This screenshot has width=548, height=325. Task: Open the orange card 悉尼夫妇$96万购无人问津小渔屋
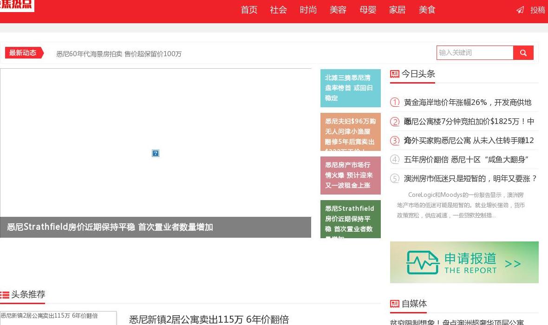coord(351,132)
